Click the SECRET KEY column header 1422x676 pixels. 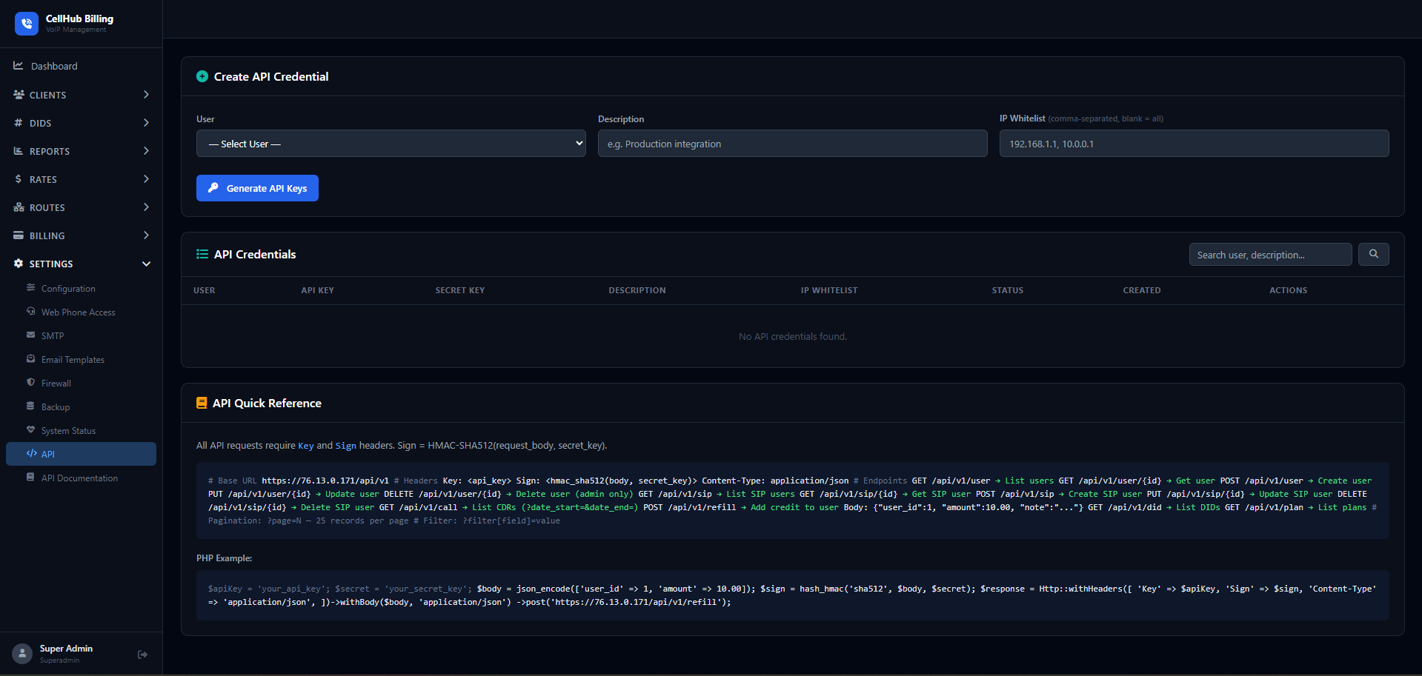tap(460, 290)
